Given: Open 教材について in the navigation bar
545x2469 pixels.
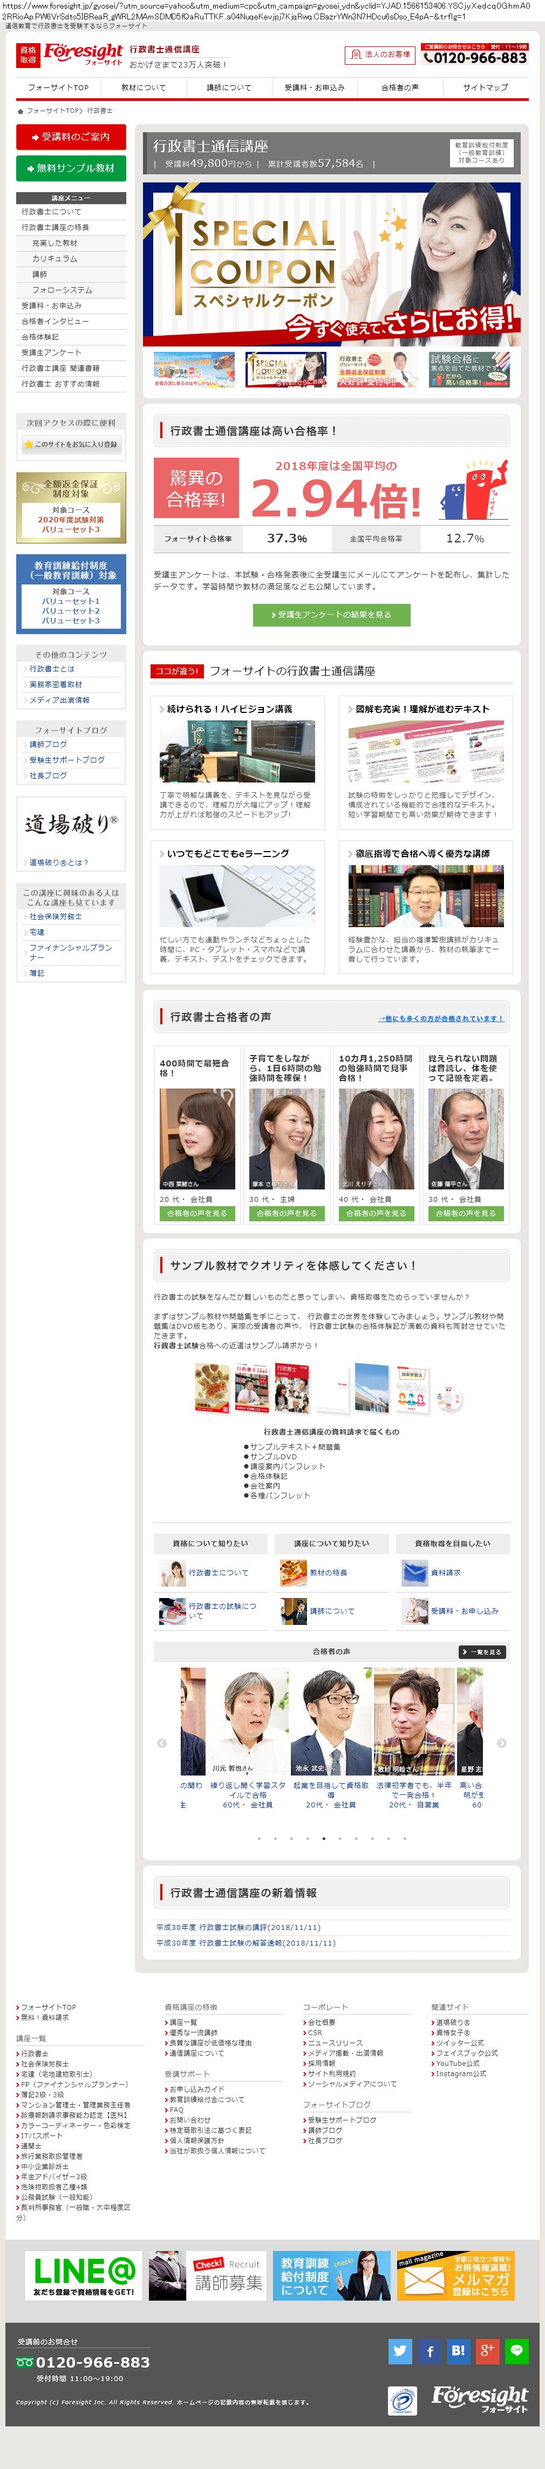Looking at the screenshot, I should [x=144, y=87].
